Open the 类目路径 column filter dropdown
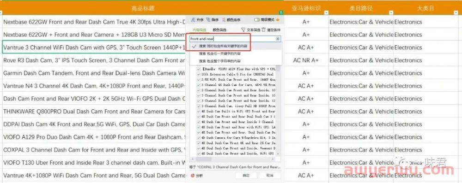Screen dimensions: 462x183 tap(391, 12)
